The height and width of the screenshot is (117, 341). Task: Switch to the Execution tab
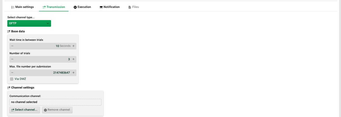click(82, 7)
